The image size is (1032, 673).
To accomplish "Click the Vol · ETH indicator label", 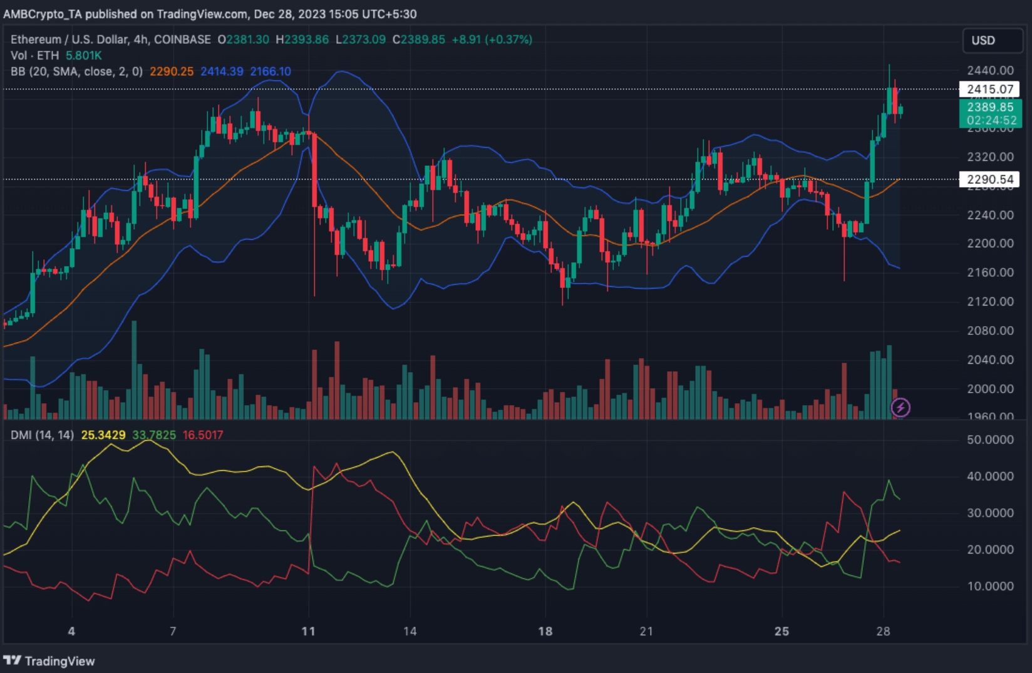I will (35, 56).
